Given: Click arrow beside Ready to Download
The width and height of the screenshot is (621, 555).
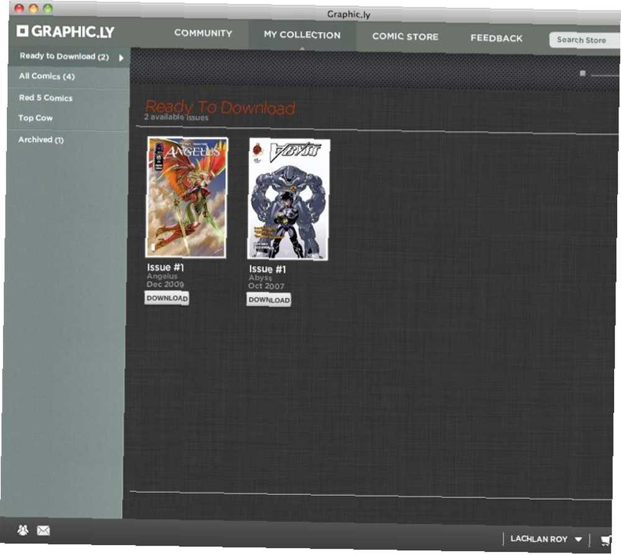Looking at the screenshot, I should pos(121,58).
